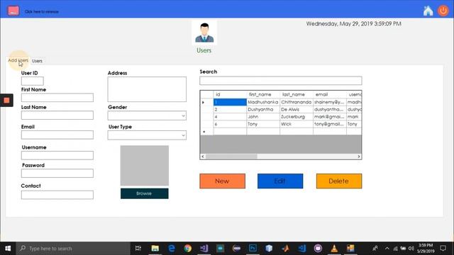The width and height of the screenshot is (454, 255).
Task: Select the row header arrow of row 1
Action: tap(206, 102)
